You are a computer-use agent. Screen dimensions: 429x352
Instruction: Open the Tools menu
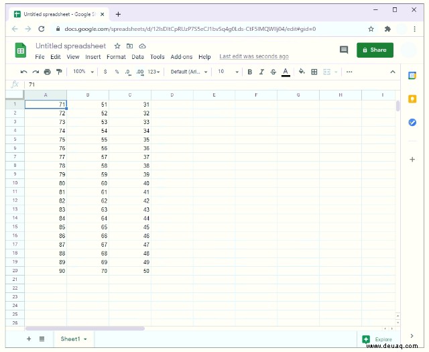(x=158, y=57)
